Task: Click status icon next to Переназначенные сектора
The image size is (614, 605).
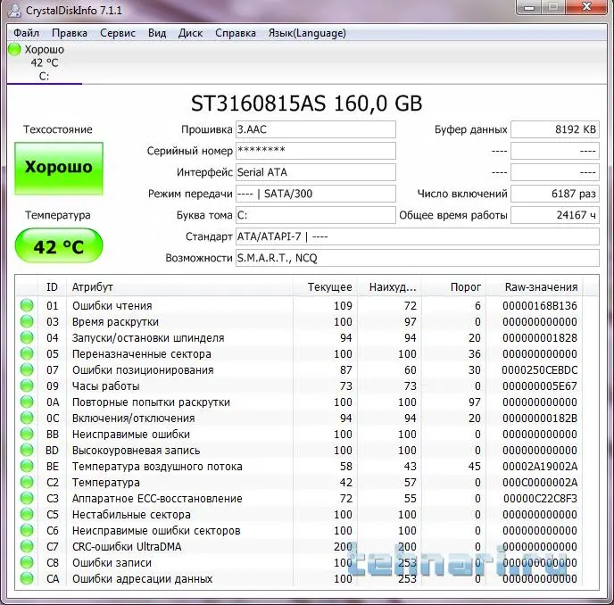Action: 27,354
